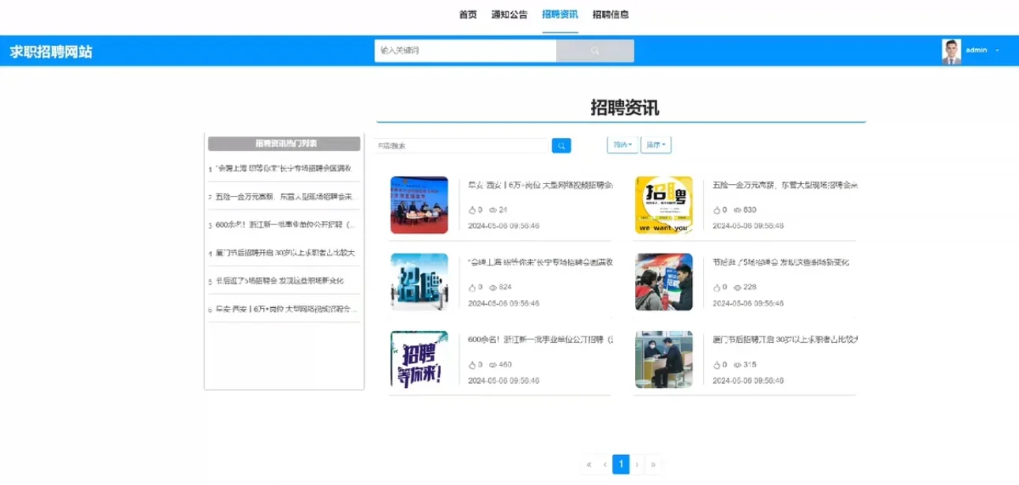Switch to the 招聘信息 tab

(611, 14)
